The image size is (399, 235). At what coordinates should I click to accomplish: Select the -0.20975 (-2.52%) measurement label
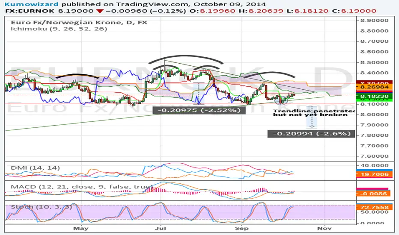pos(199,110)
